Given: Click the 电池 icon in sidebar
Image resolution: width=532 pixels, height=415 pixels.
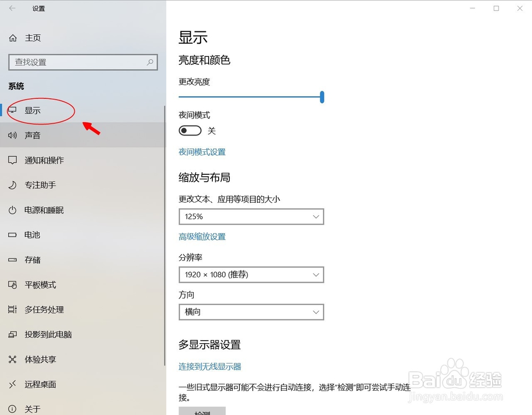Looking at the screenshot, I should tap(12, 235).
